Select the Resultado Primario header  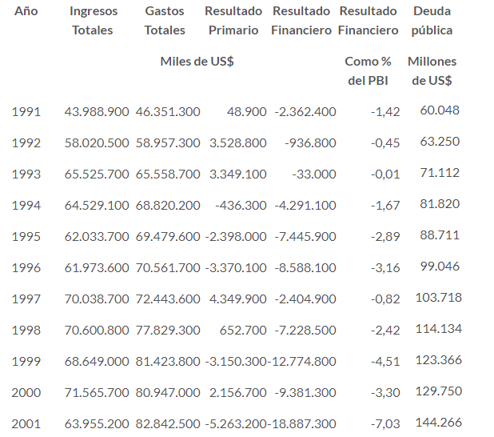click(x=233, y=21)
